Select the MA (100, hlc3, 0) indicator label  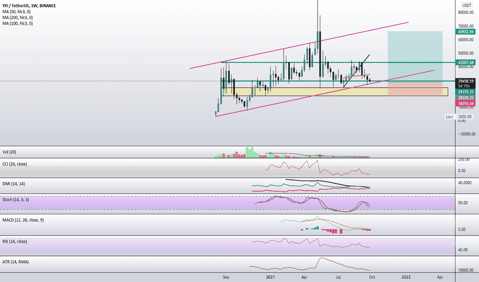tap(17, 23)
